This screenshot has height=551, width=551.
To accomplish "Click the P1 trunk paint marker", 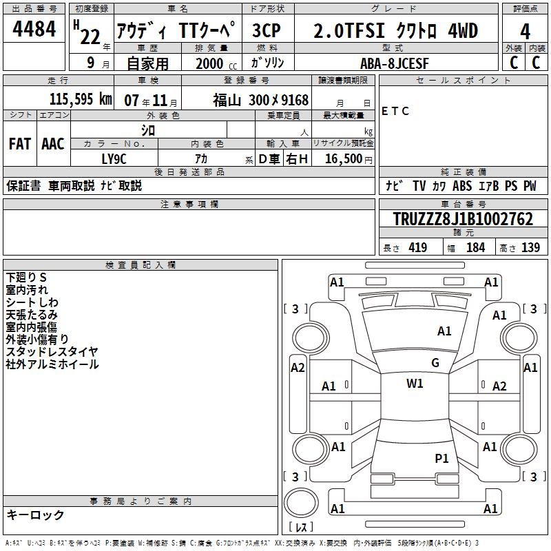I will (441, 458).
